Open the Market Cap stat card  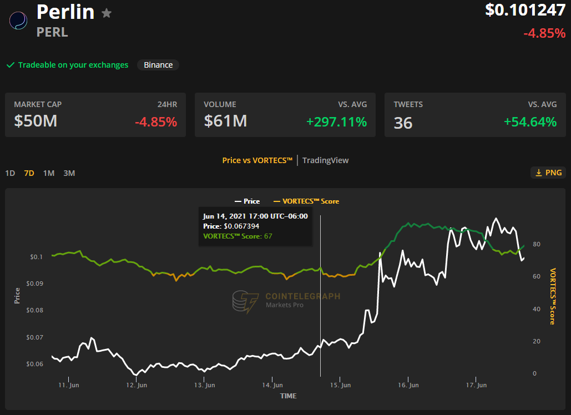coord(95,115)
